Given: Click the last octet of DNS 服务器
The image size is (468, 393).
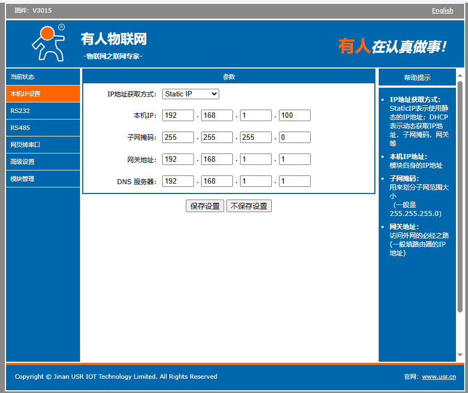Looking at the screenshot, I should 294,181.
